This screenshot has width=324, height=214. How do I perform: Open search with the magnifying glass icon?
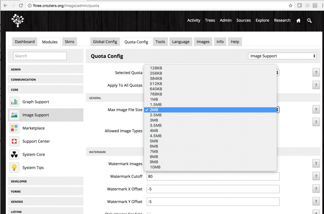tap(309, 21)
